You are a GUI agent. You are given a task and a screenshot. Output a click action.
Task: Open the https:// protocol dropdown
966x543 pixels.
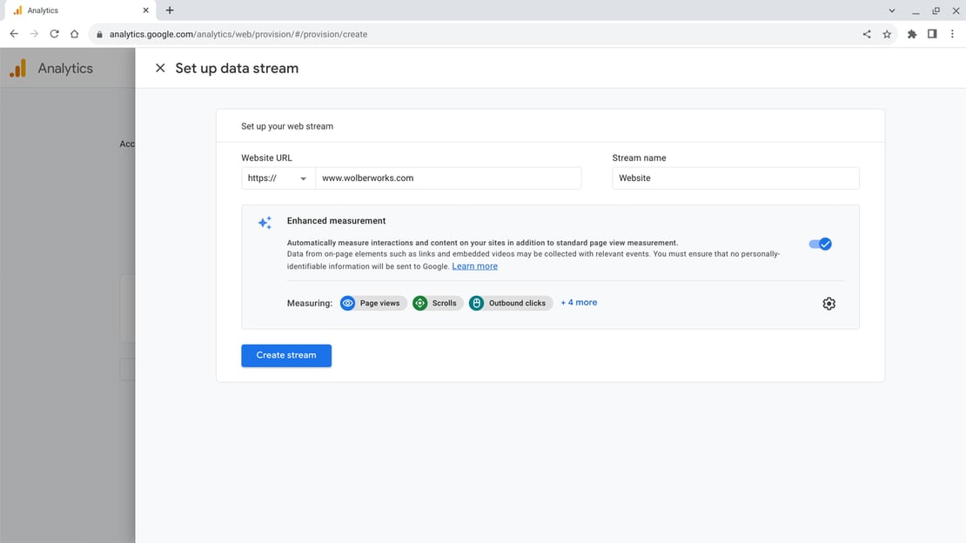[278, 178]
